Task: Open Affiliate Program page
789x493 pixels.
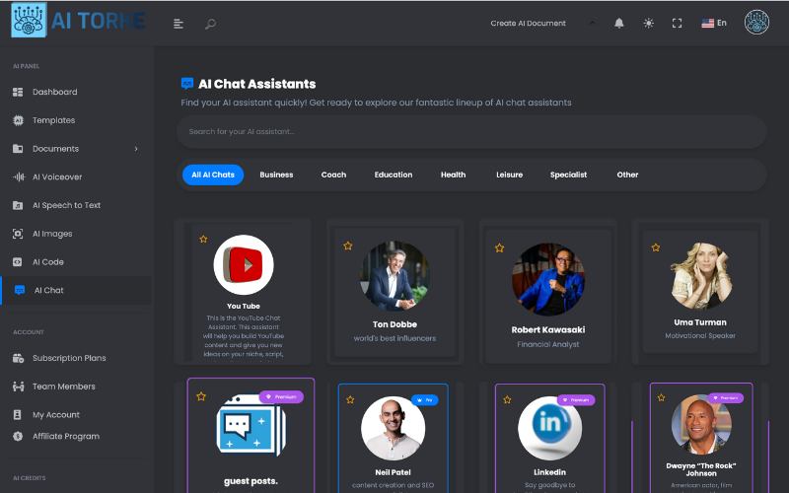Action: click(x=66, y=437)
